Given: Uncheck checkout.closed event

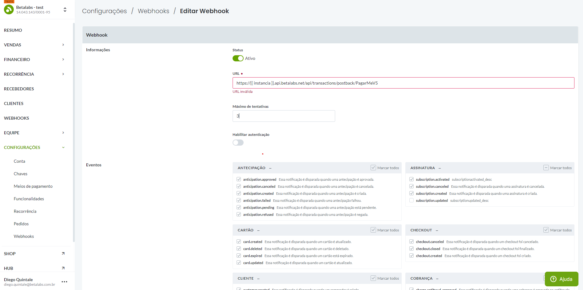Looking at the screenshot, I should 411,248.
